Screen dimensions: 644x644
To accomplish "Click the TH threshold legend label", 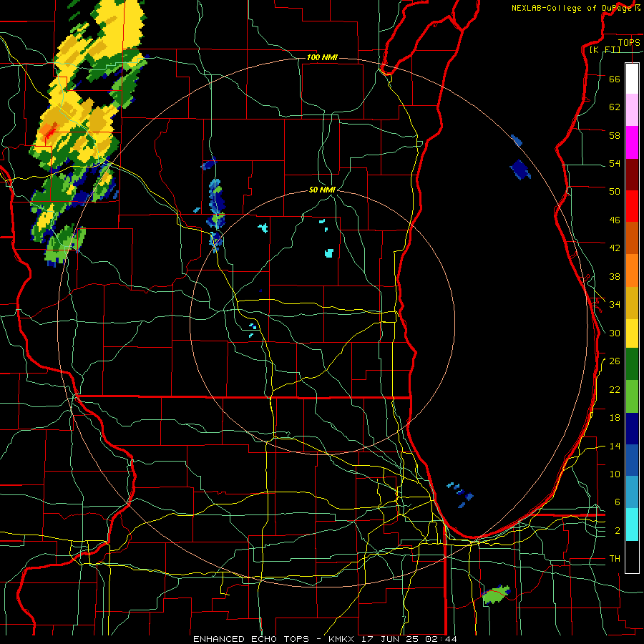I will point(615,559).
